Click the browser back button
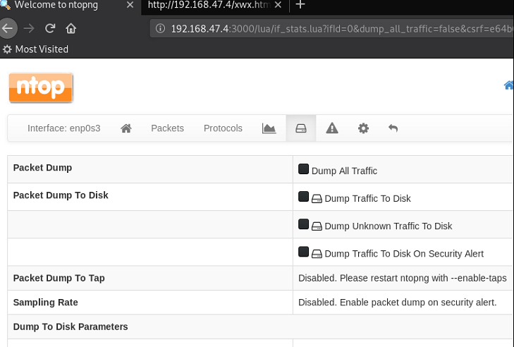Screen dimensions: 514x347 [x=8, y=28]
